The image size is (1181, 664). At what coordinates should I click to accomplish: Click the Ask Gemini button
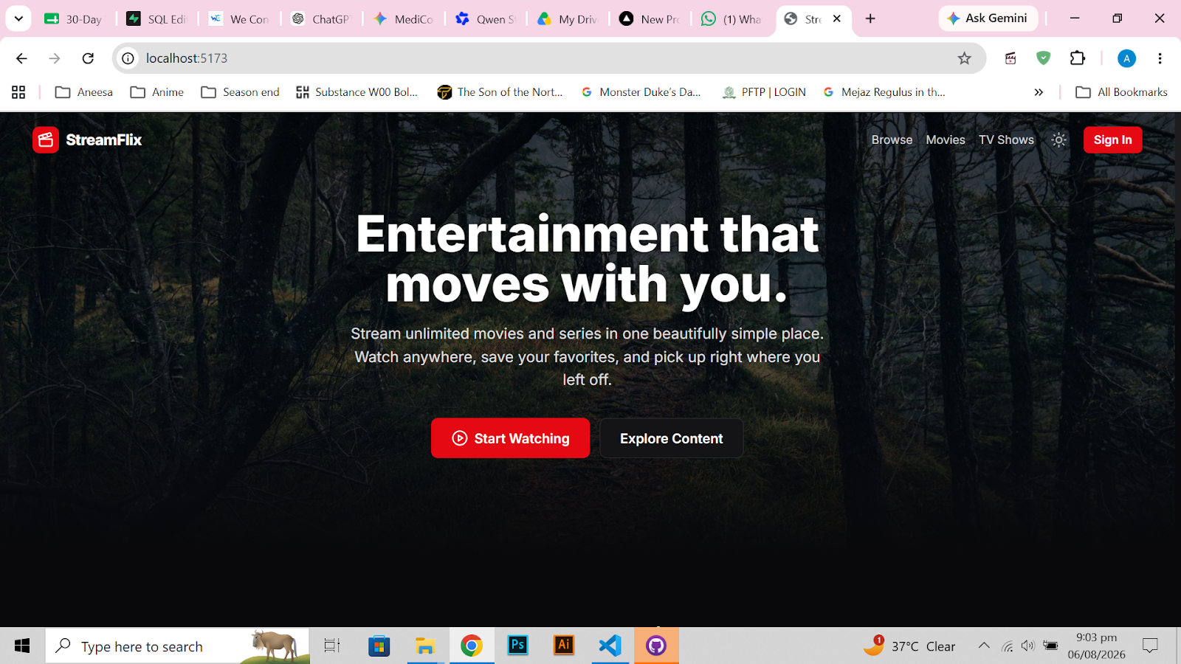pyautogui.click(x=988, y=18)
